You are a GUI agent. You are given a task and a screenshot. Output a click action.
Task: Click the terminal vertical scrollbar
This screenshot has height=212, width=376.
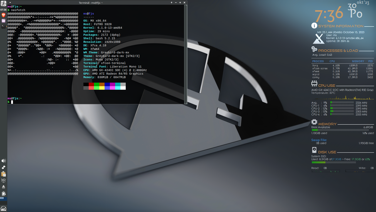pos(186,54)
